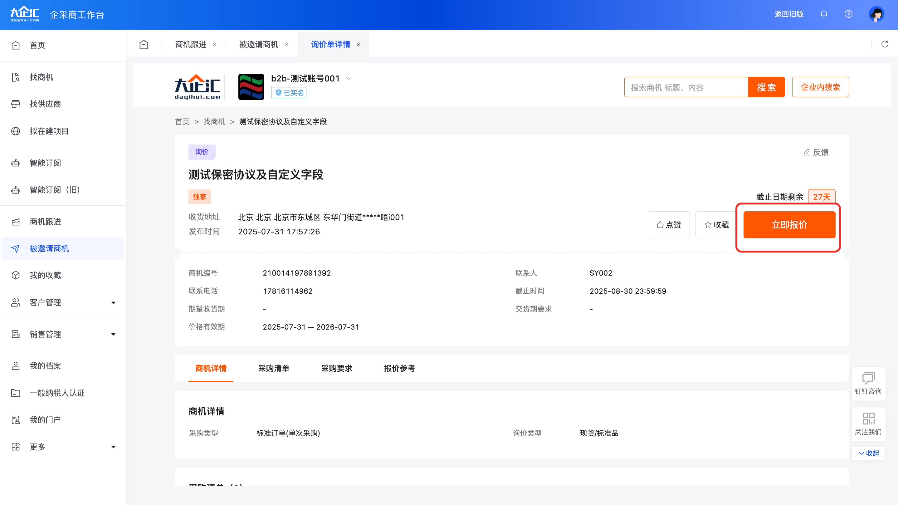Click 反馈 feedback link
The image size is (898, 505).
816,152
